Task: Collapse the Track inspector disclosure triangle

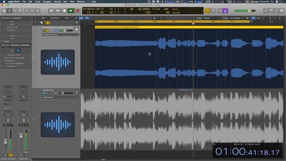Action: point(3,45)
